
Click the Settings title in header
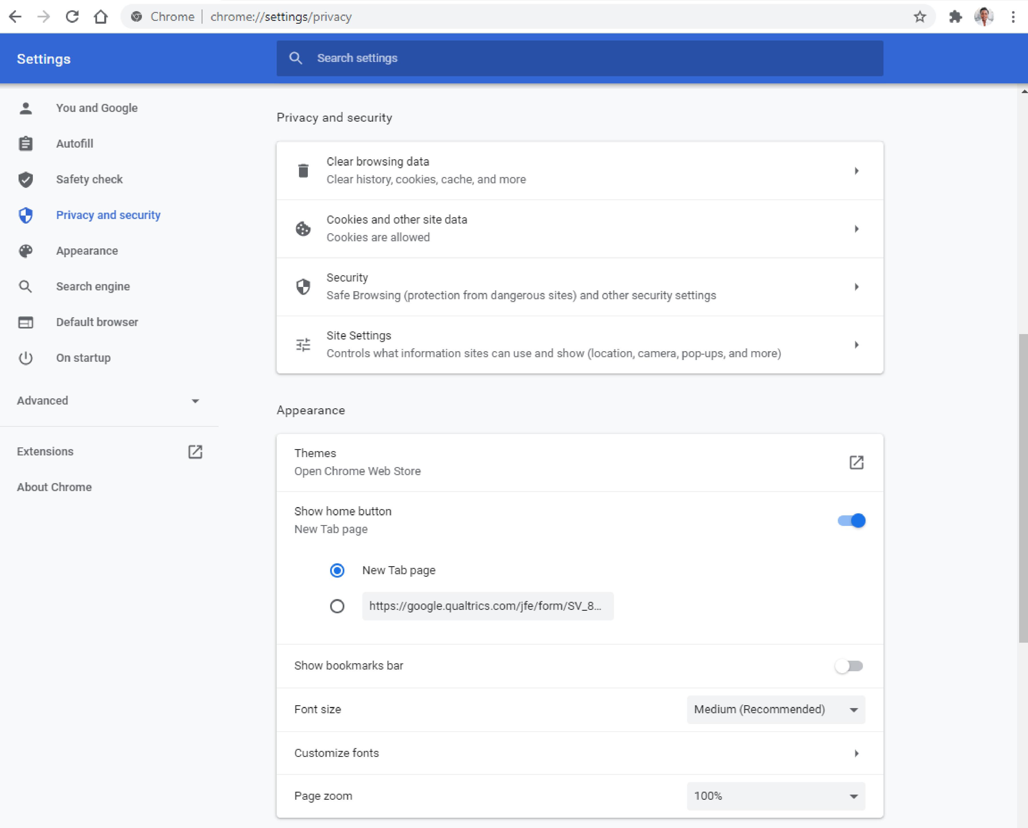click(x=44, y=59)
